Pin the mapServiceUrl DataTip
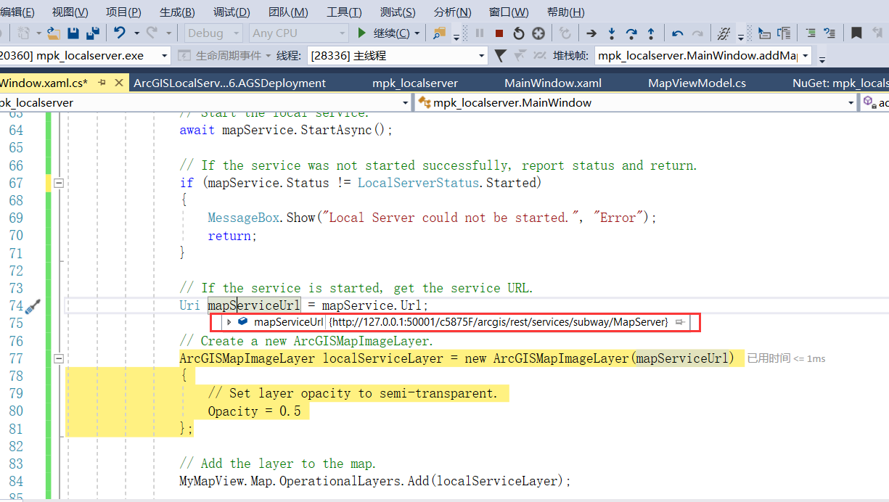This screenshot has width=889, height=502. [x=681, y=322]
